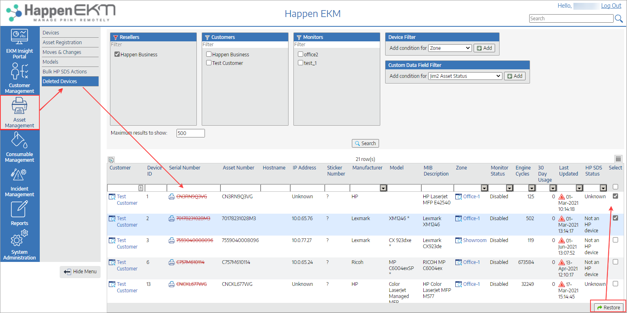Image resolution: width=627 pixels, height=313 pixels.
Task: Click the Restore button
Action: 608,307
